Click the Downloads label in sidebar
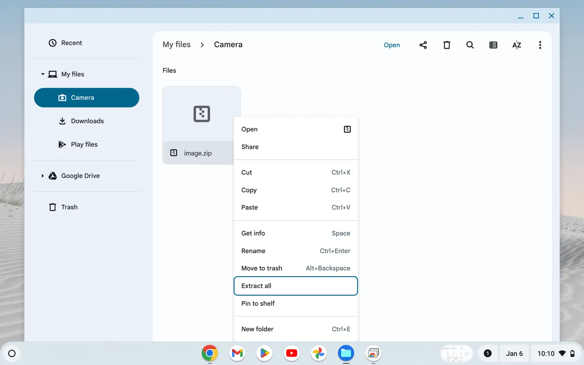This screenshot has height=365, width=584. click(87, 121)
